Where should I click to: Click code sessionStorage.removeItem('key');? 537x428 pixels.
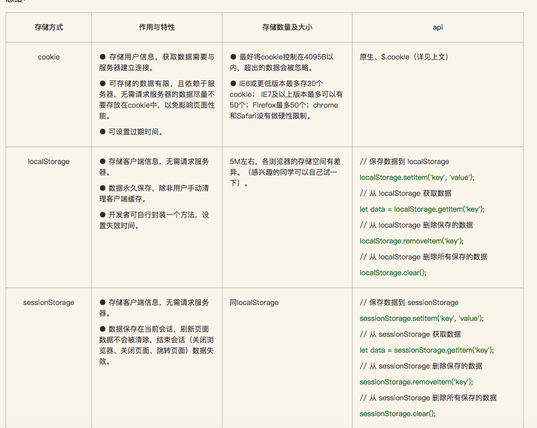coord(417,382)
